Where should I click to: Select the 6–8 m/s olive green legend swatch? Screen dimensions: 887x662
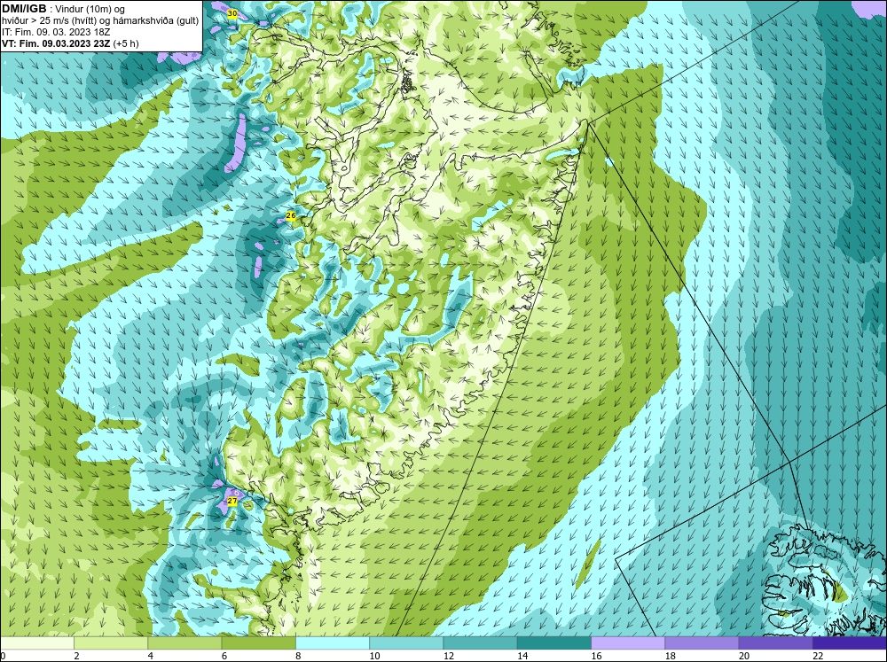pyautogui.click(x=258, y=643)
